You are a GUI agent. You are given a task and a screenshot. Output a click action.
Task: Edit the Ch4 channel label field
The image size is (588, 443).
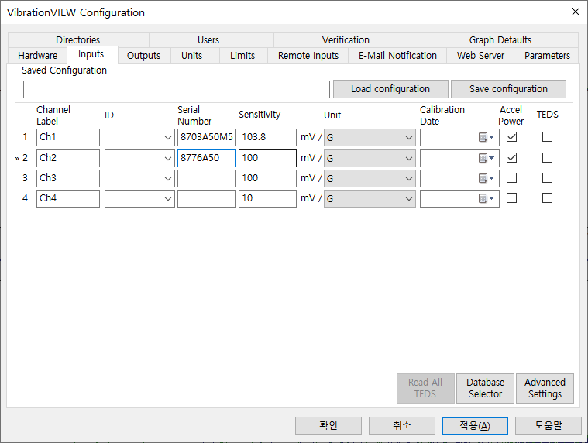[68, 198]
